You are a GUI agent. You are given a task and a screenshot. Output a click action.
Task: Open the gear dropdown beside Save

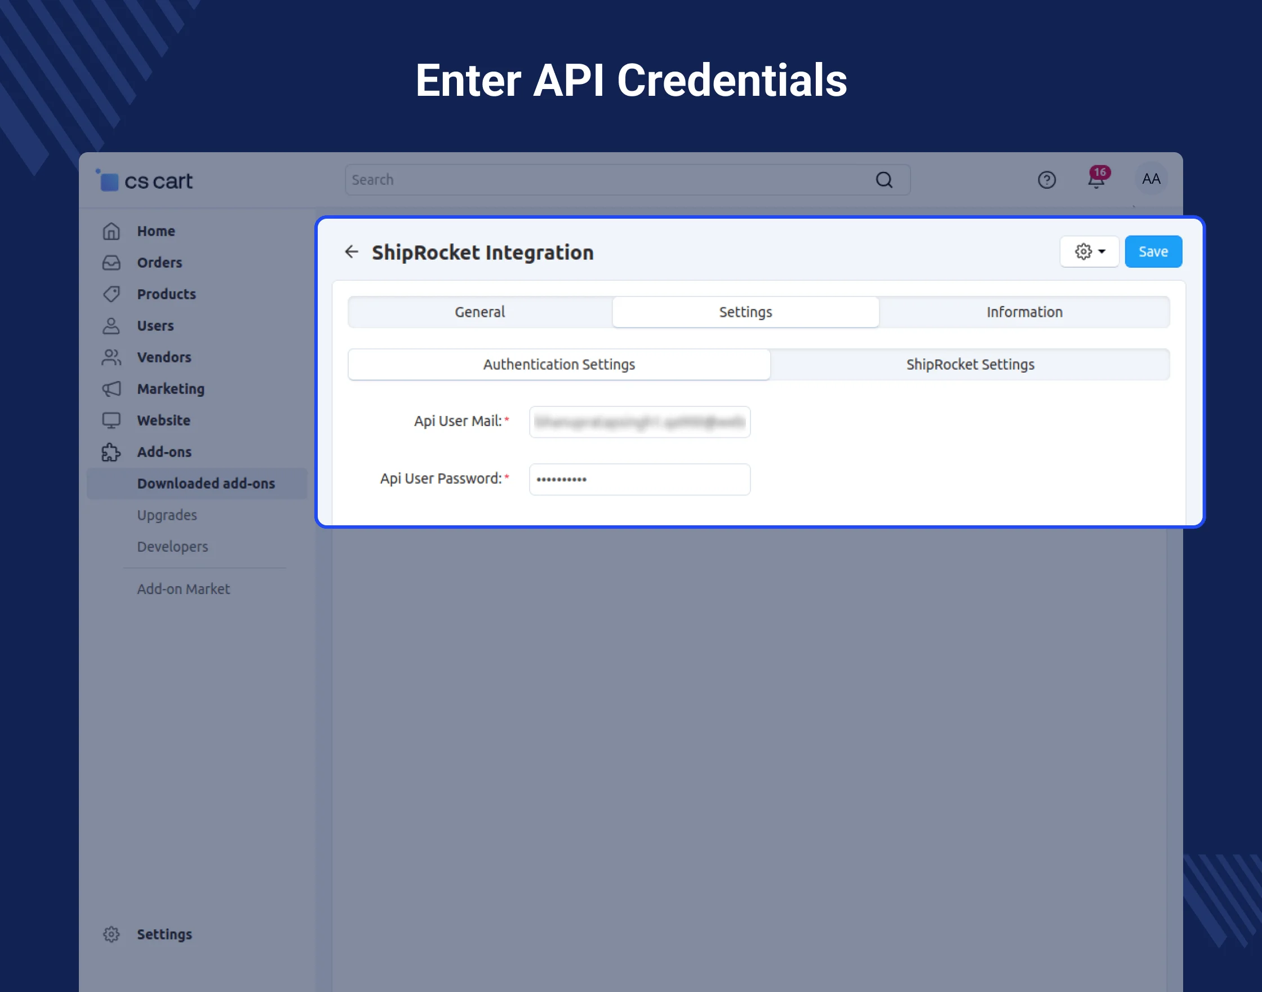(x=1089, y=251)
